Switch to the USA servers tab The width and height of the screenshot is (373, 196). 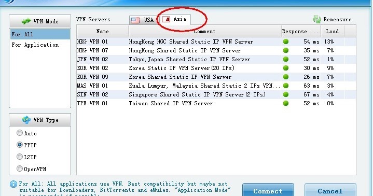coord(143,20)
